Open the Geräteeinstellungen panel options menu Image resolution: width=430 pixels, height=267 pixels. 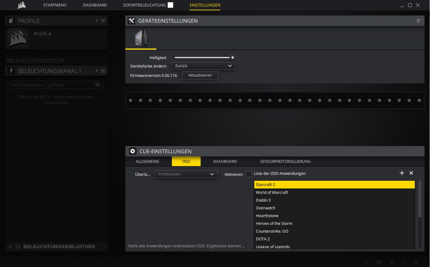419,21
